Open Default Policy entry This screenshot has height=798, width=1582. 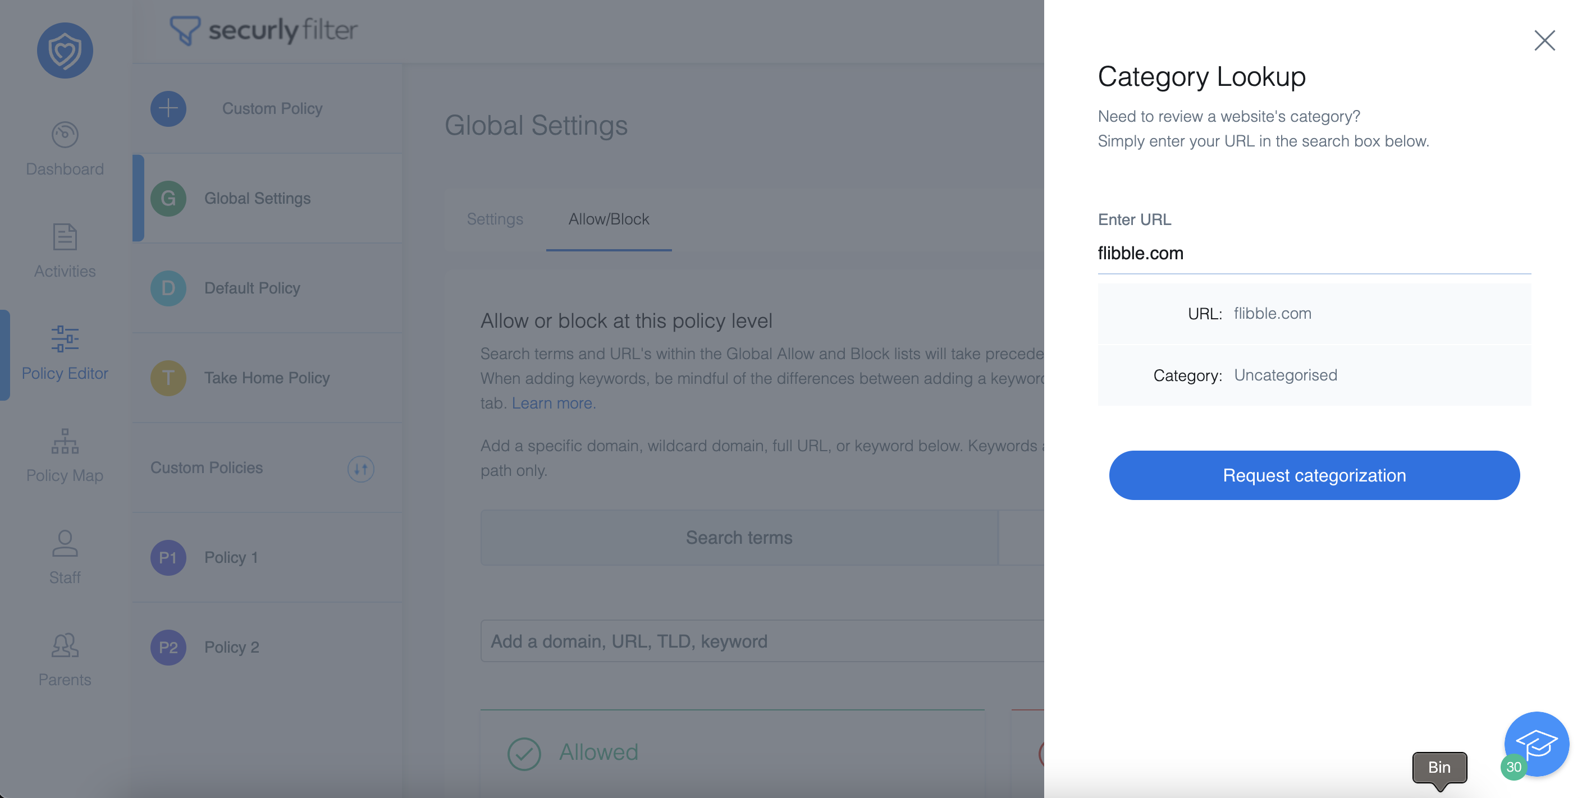267,288
